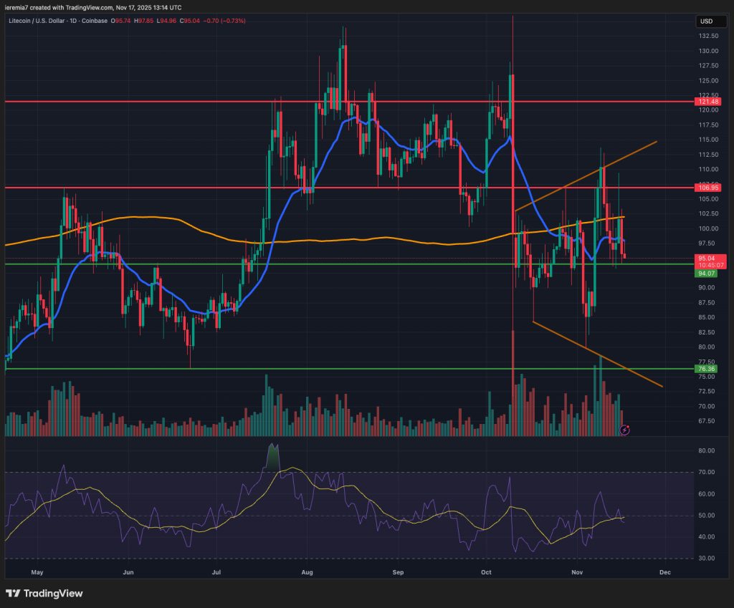Open the USD currency selector
Image resolution: width=734 pixels, height=608 pixels.
pyautogui.click(x=710, y=21)
